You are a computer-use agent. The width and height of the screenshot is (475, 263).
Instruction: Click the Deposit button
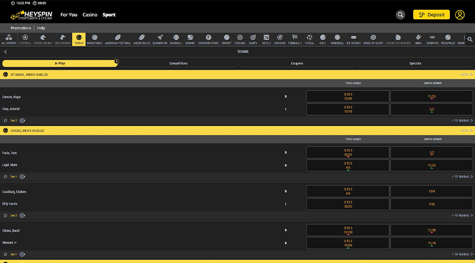point(431,15)
